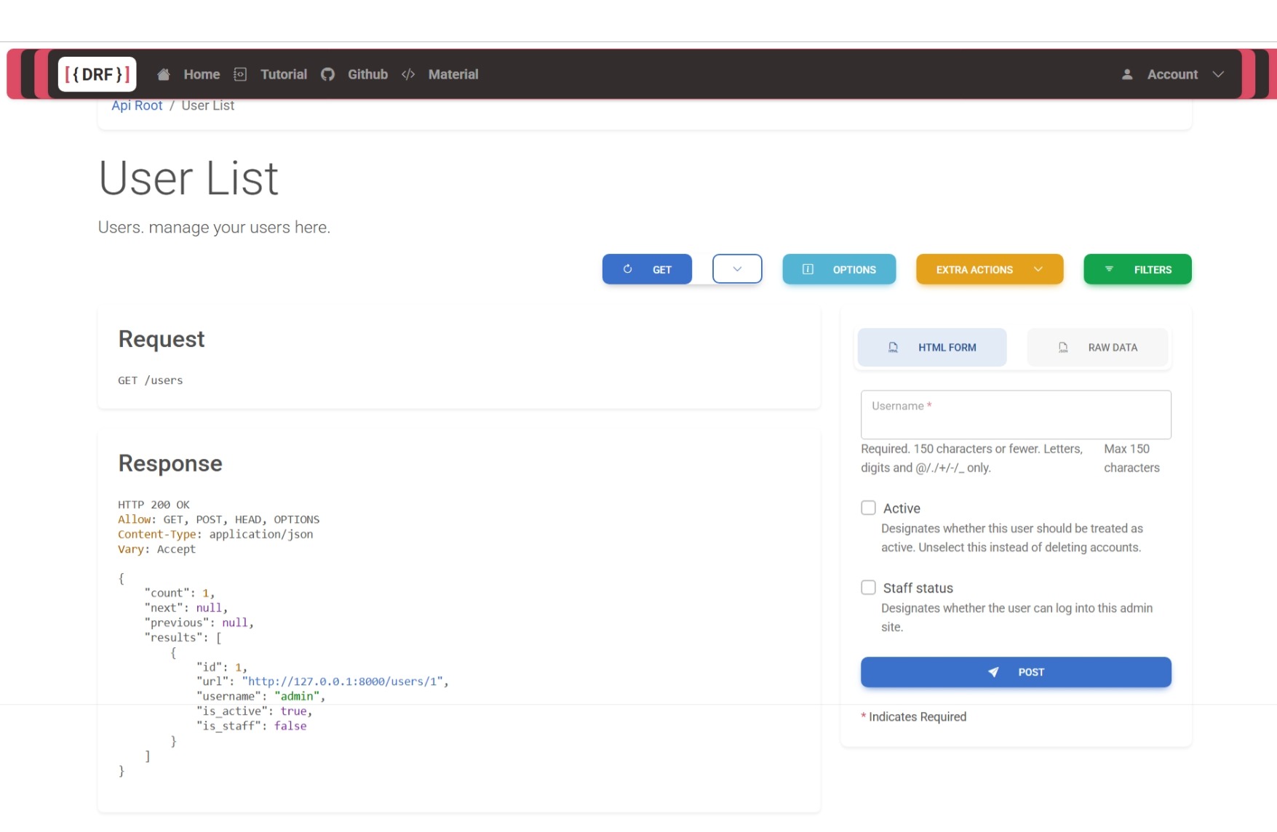
Task: Click the Github octocat icon
Action: [327, 74]
